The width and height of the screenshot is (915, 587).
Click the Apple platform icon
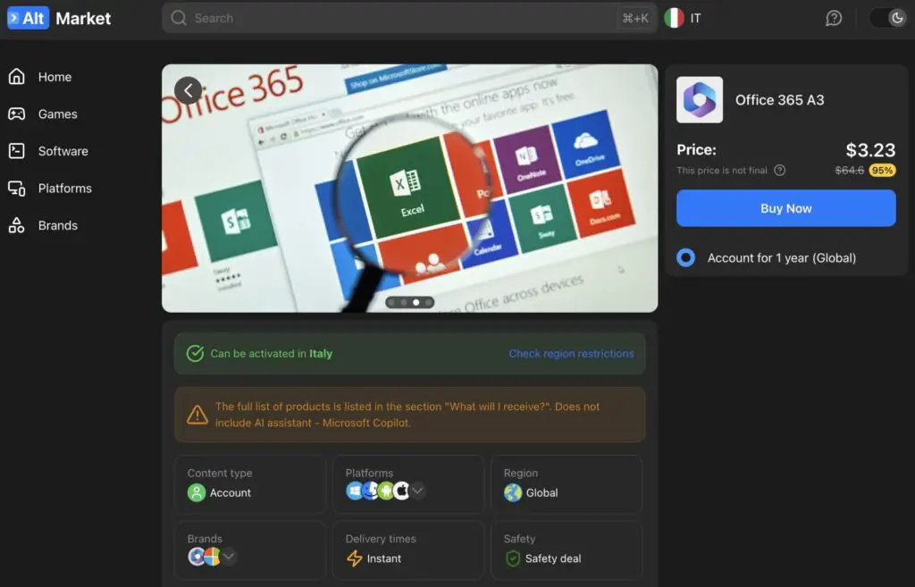(401, 490)
